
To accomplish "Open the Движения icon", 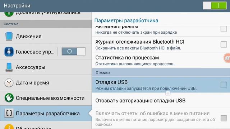I will tap(9, 36).
